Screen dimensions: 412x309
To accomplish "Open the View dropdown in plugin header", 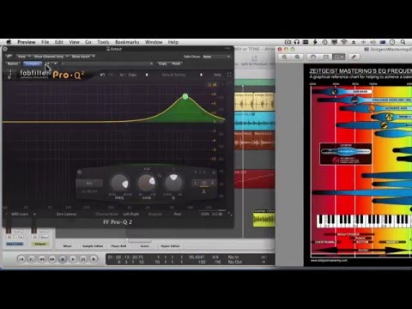I will coord(23,57).
